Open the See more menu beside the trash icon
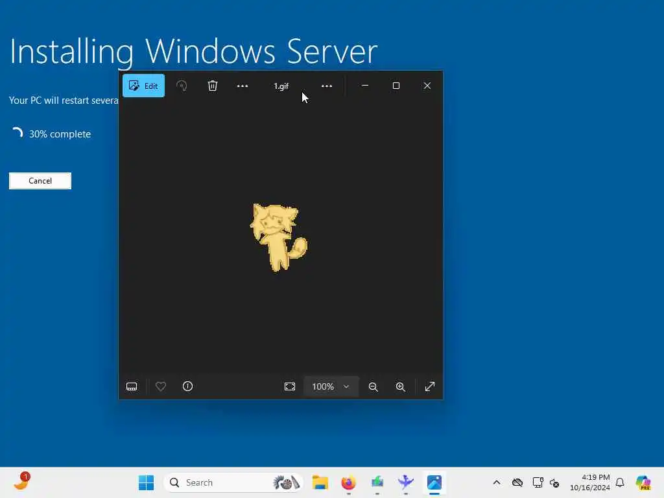Viewport: 664px width, 498px height. 243,86
